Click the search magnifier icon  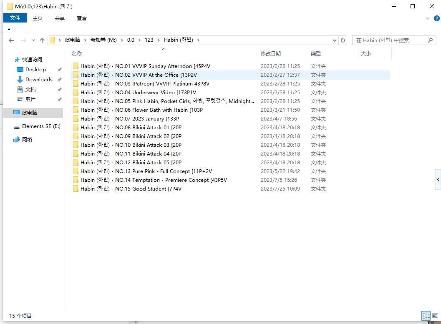click(430, 40)
